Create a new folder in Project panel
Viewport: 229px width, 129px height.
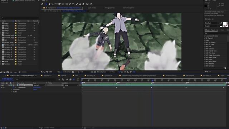(x=5, y=72)
